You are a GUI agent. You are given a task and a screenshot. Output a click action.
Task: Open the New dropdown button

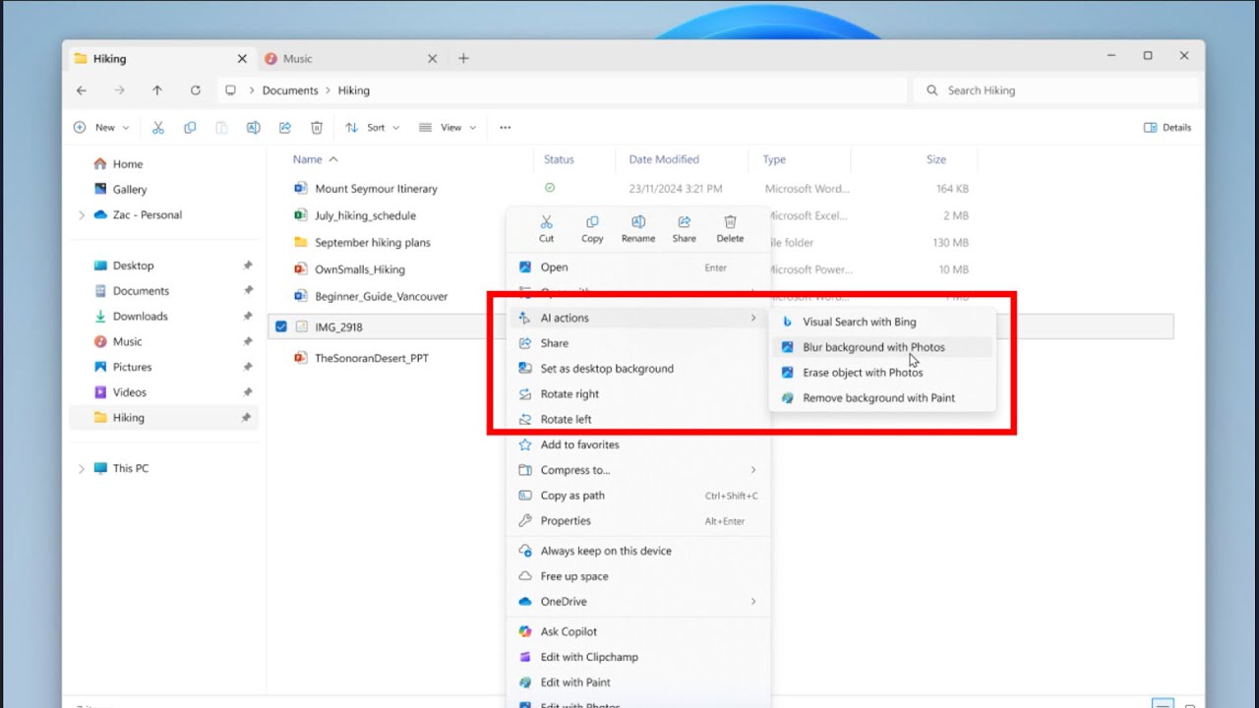(x=101, y=127)
